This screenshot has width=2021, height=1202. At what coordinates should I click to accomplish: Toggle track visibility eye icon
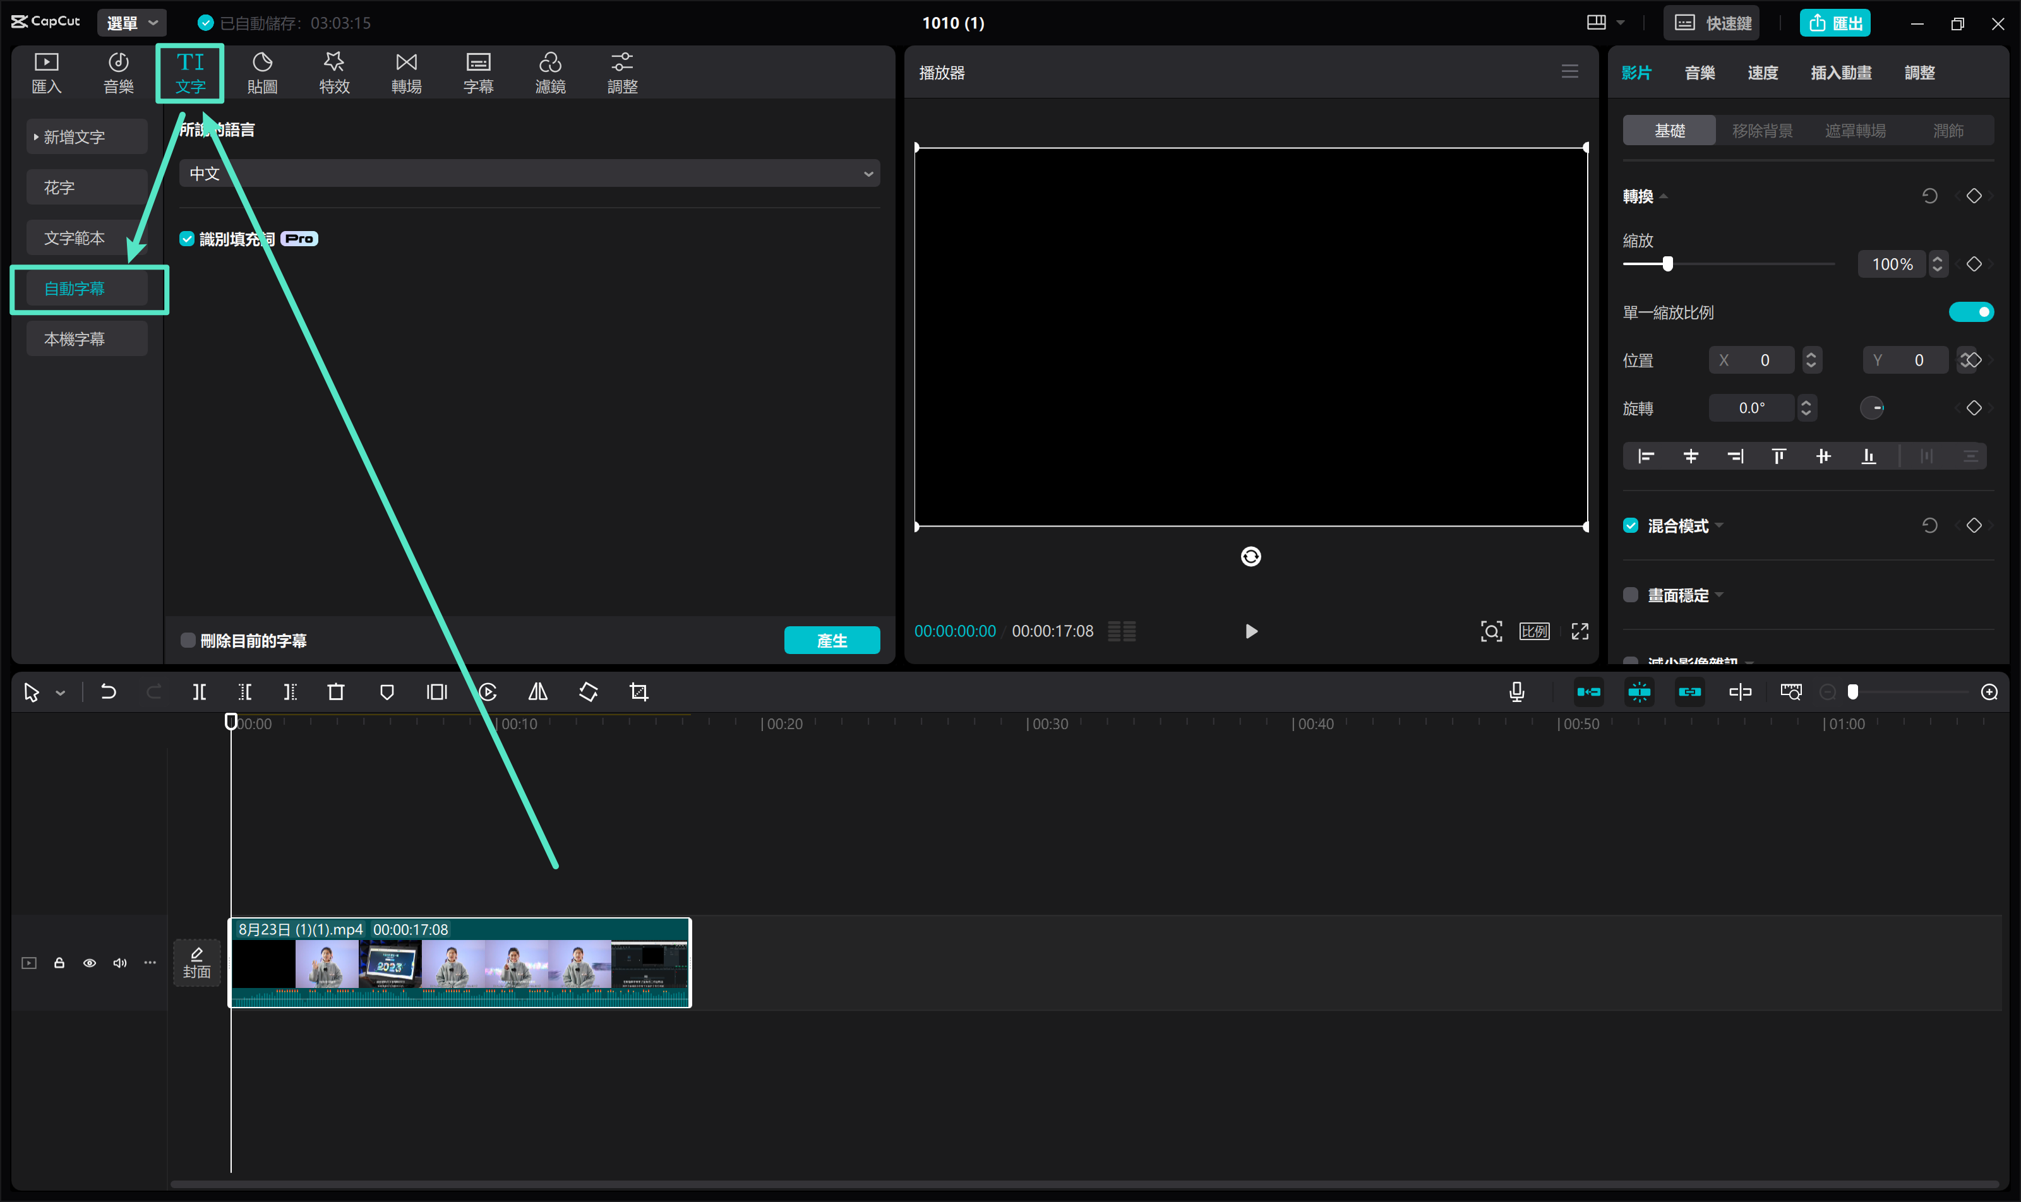90,963
